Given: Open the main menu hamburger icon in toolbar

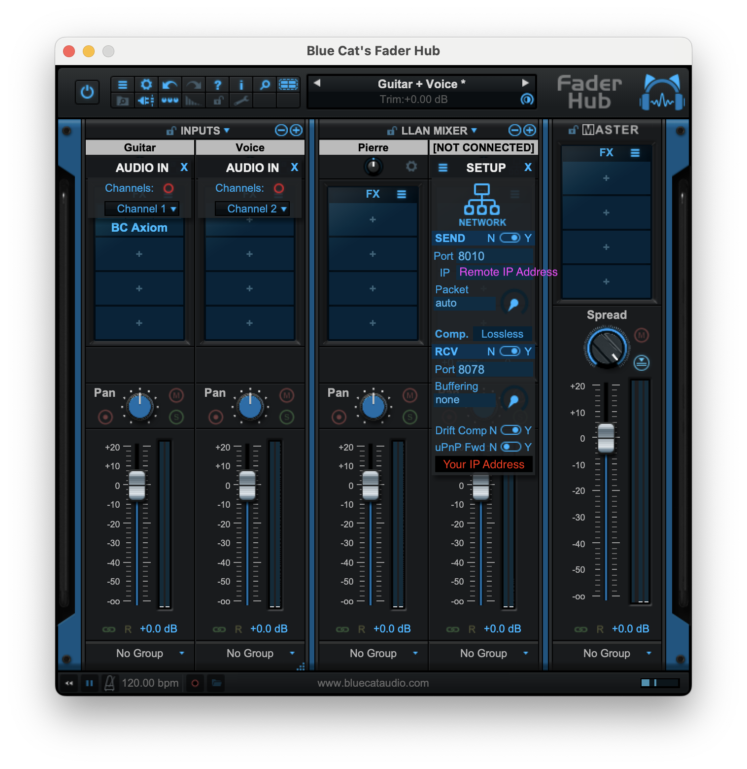Looking at the screenshot, I should tap(123, 84).
